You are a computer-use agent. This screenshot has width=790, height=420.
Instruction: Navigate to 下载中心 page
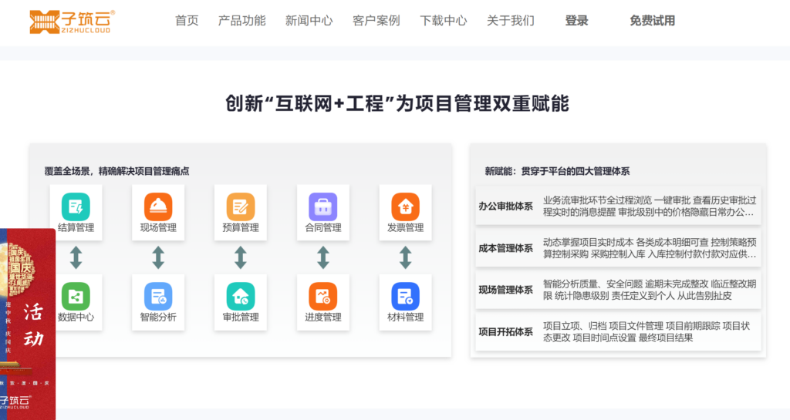(444, 21)
